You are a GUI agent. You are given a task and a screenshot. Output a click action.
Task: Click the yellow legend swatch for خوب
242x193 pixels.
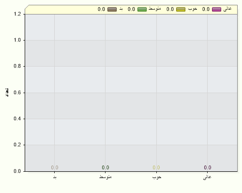pyautogui.click(x=181, y=9)
